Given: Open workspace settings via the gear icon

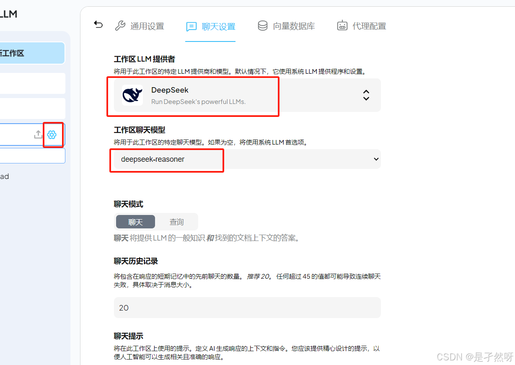Looking at the screenshot, I should (x=52, y=135).
